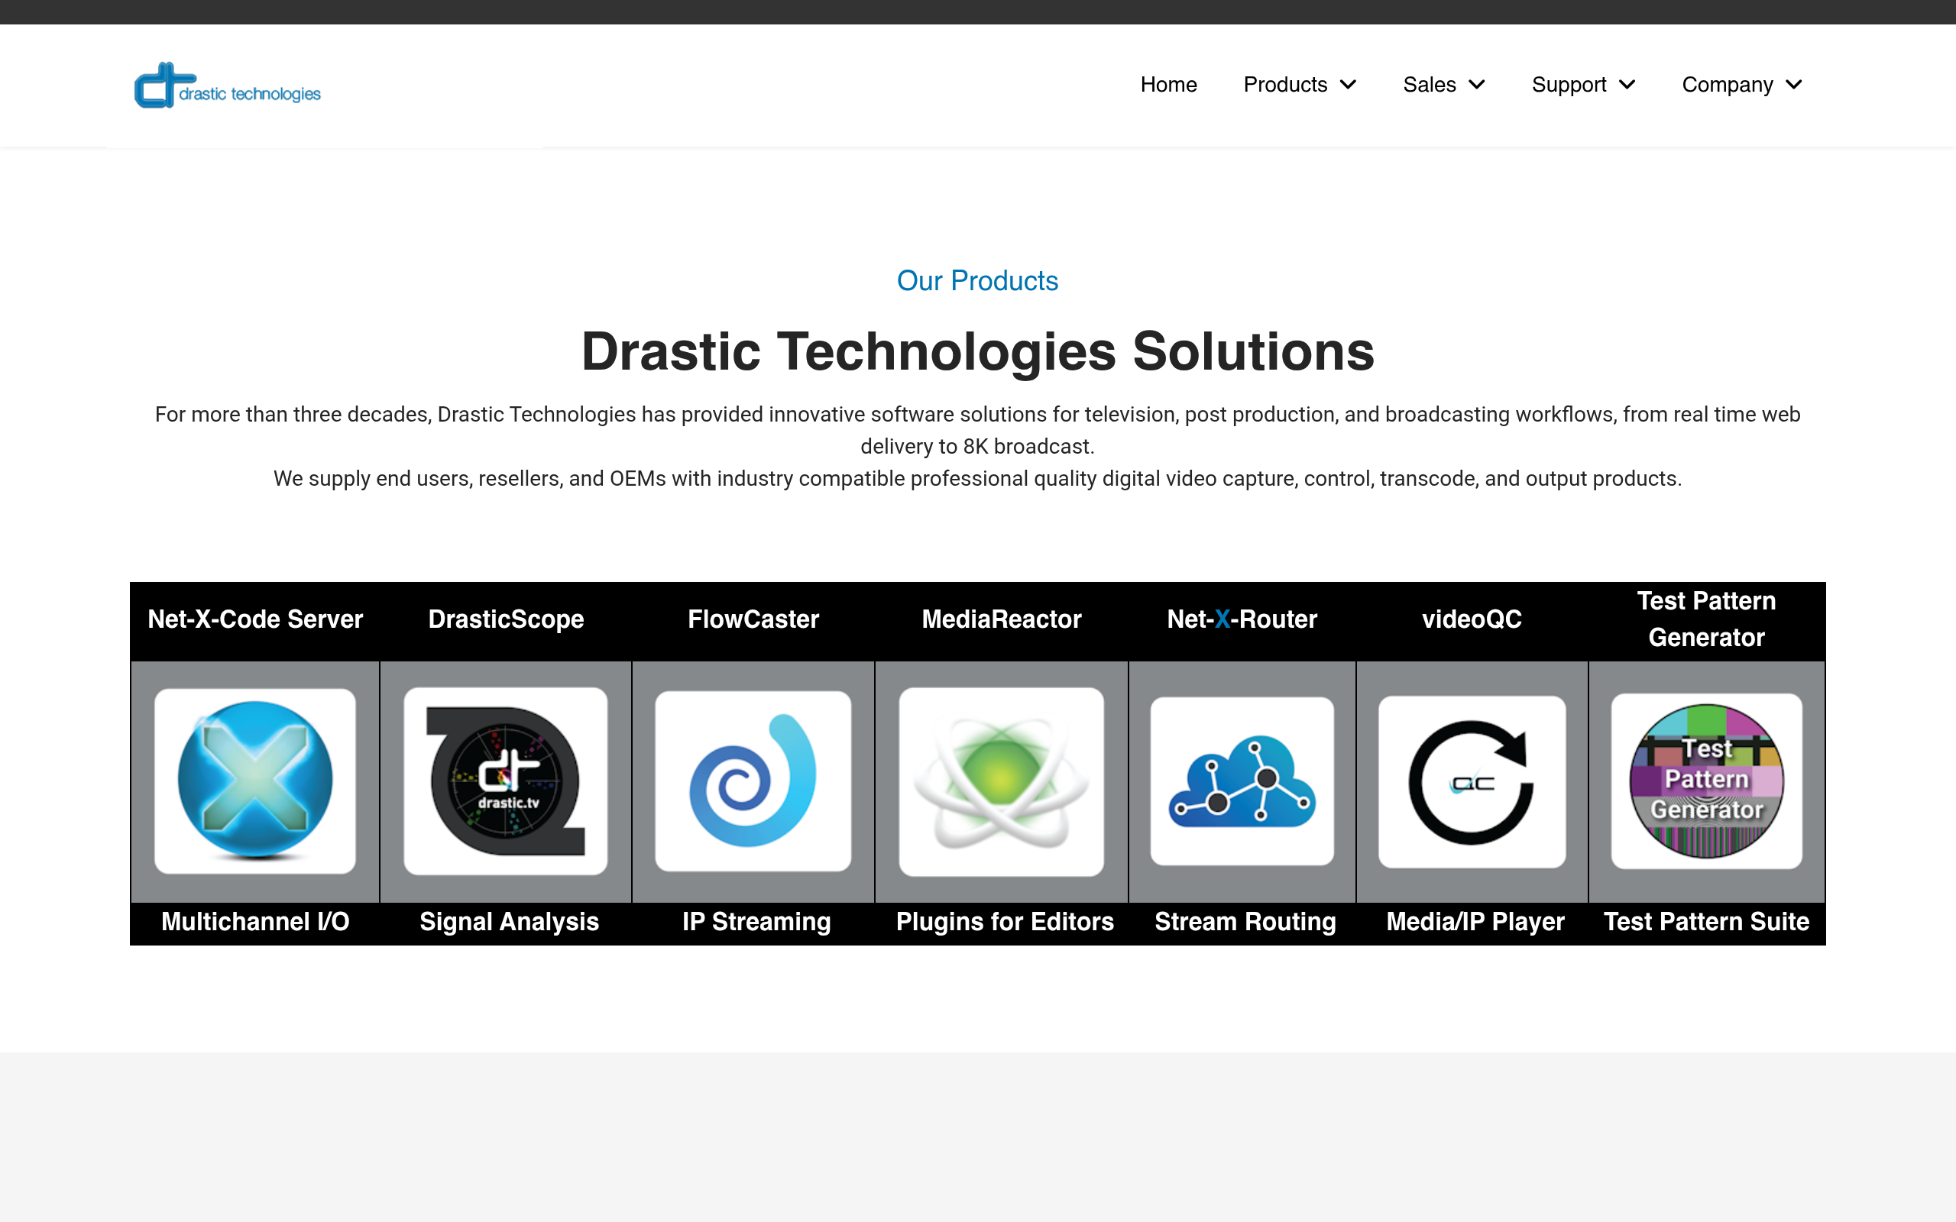Image resolution: width=1956 pixels, height=1222 pixels.
Task: Open the MediaReactor green atom icon
Action: [1002, 781]
